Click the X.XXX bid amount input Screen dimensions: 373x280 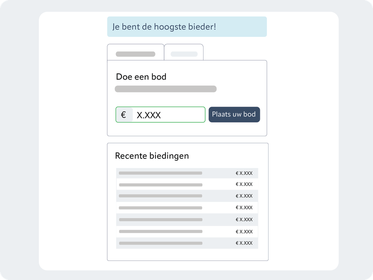[168, 115]
